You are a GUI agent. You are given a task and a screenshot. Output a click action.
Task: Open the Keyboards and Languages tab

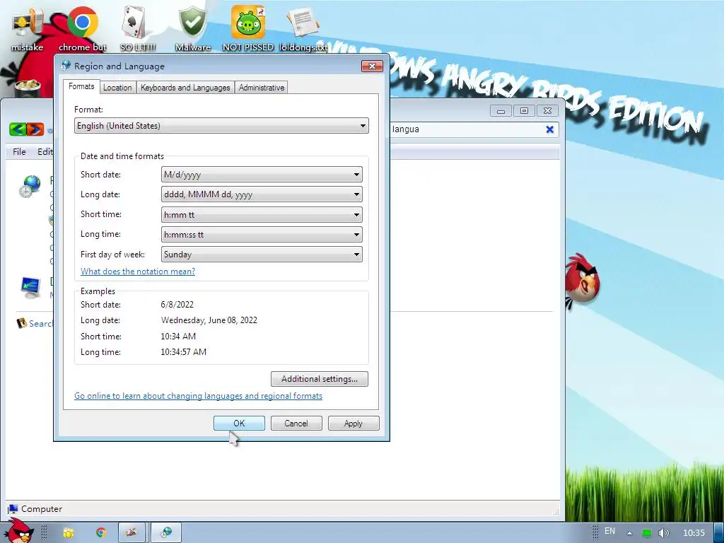coord(185,87)
